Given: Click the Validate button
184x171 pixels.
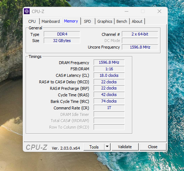Looking at the screenshot, I should coord(125,147).
